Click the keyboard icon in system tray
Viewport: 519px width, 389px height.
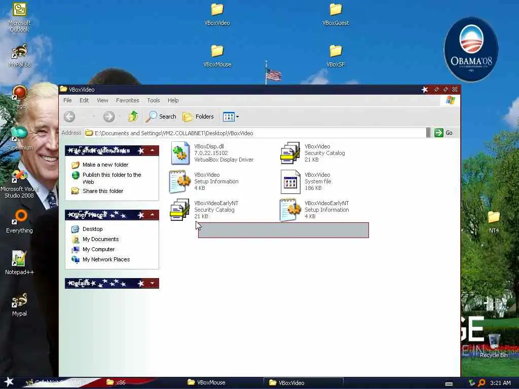pyautogui.click(x=449, y=384)
